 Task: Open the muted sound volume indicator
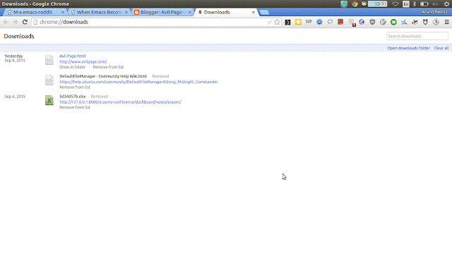435,4
